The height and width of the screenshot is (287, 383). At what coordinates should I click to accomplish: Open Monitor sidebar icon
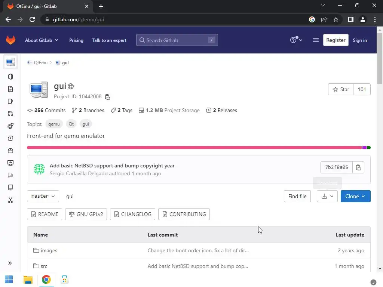click(x=10, y=163)
